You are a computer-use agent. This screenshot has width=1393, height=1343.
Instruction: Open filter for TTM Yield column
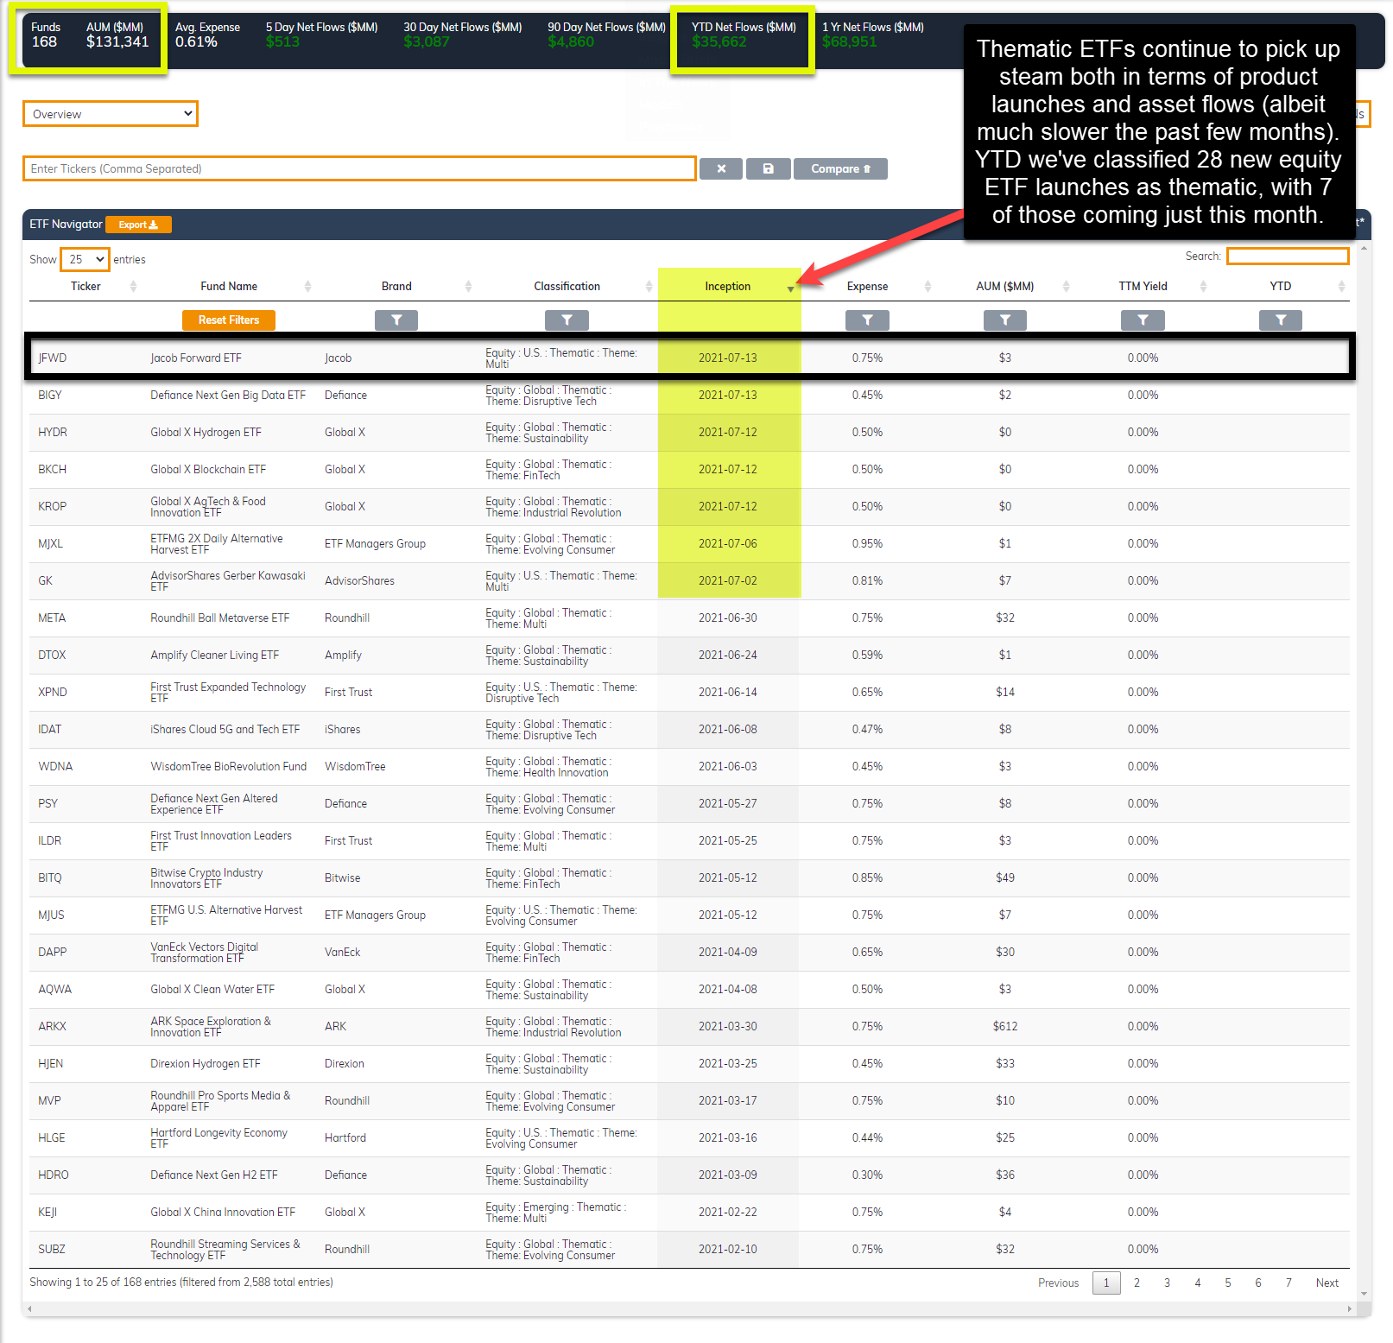point(1143,320)
